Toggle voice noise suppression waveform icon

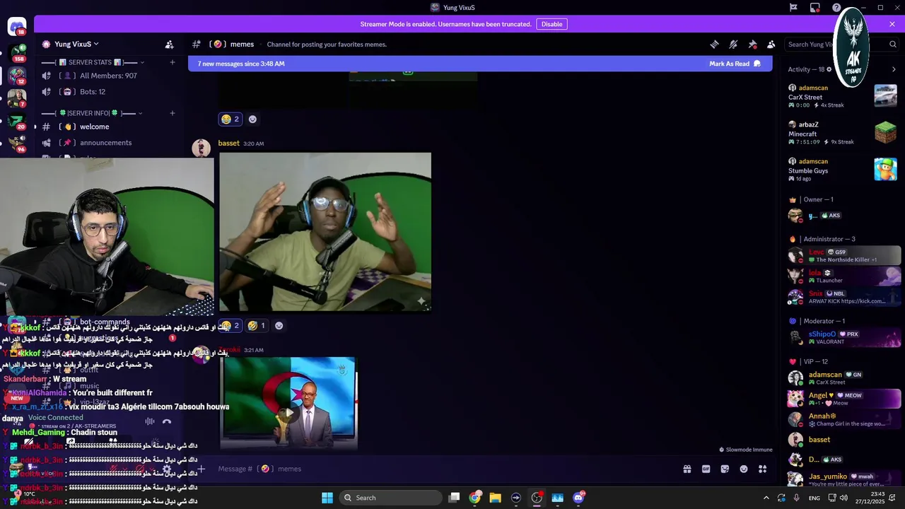coord(150,421)
